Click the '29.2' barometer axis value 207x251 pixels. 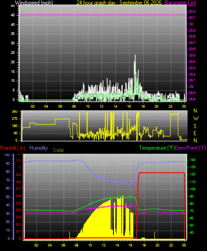click(192, 74)
